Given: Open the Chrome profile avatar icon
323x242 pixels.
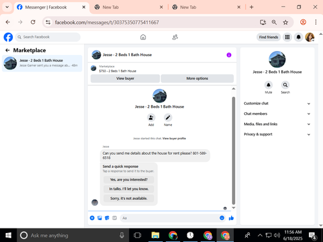Looking at the screenshot, I should click(303, 22).
